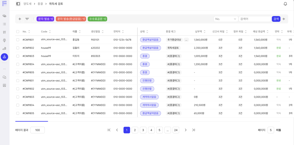
Task: Click the filter icon in toolbar
Action: pos(27,19)
